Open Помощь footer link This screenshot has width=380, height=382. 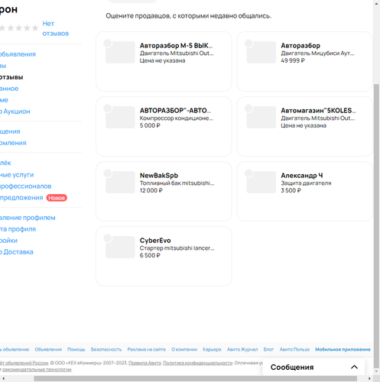[76, 349]
